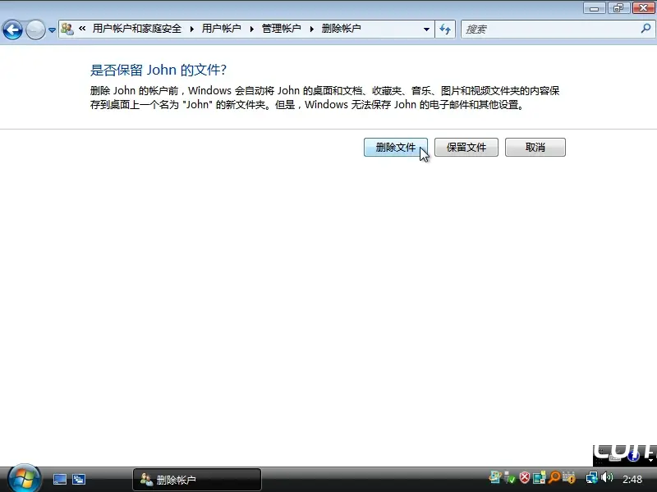Click the 保留文件 button
The height and width of the screenshot is (492, 657).
click(x=466, y=148)
